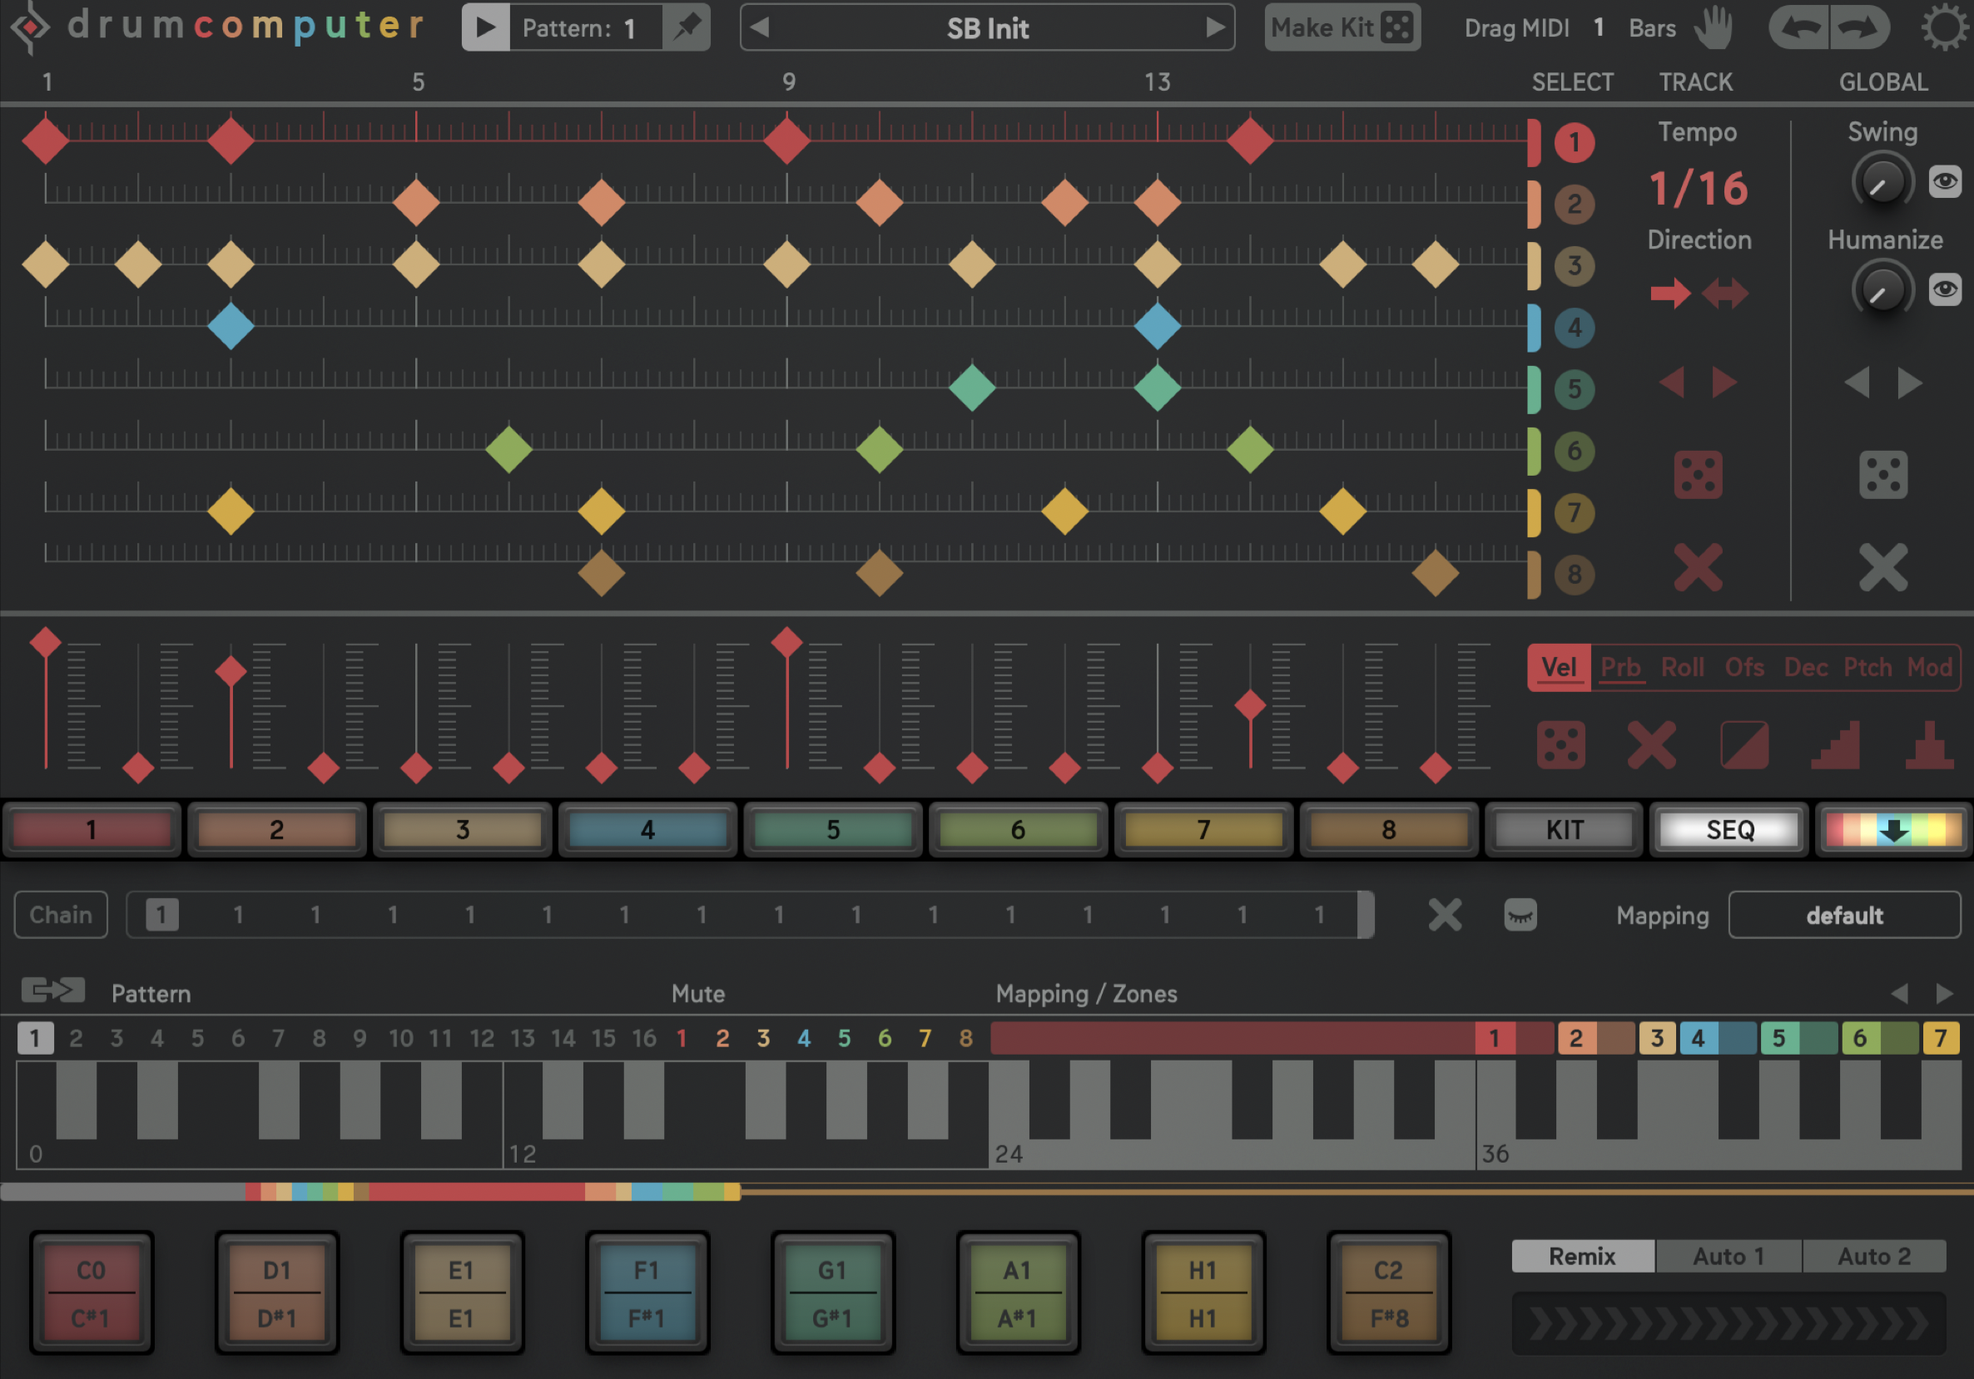This screenshot has height=1379, width=1974.
Task: Apply stair-step velocity ramp shape
Action: (1837, 744)
